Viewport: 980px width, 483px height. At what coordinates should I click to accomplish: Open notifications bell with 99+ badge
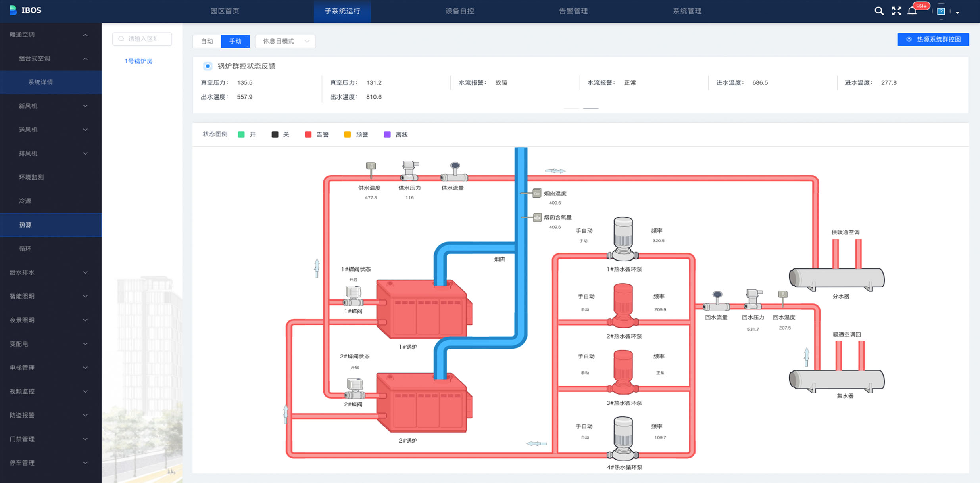click(912, 11)
